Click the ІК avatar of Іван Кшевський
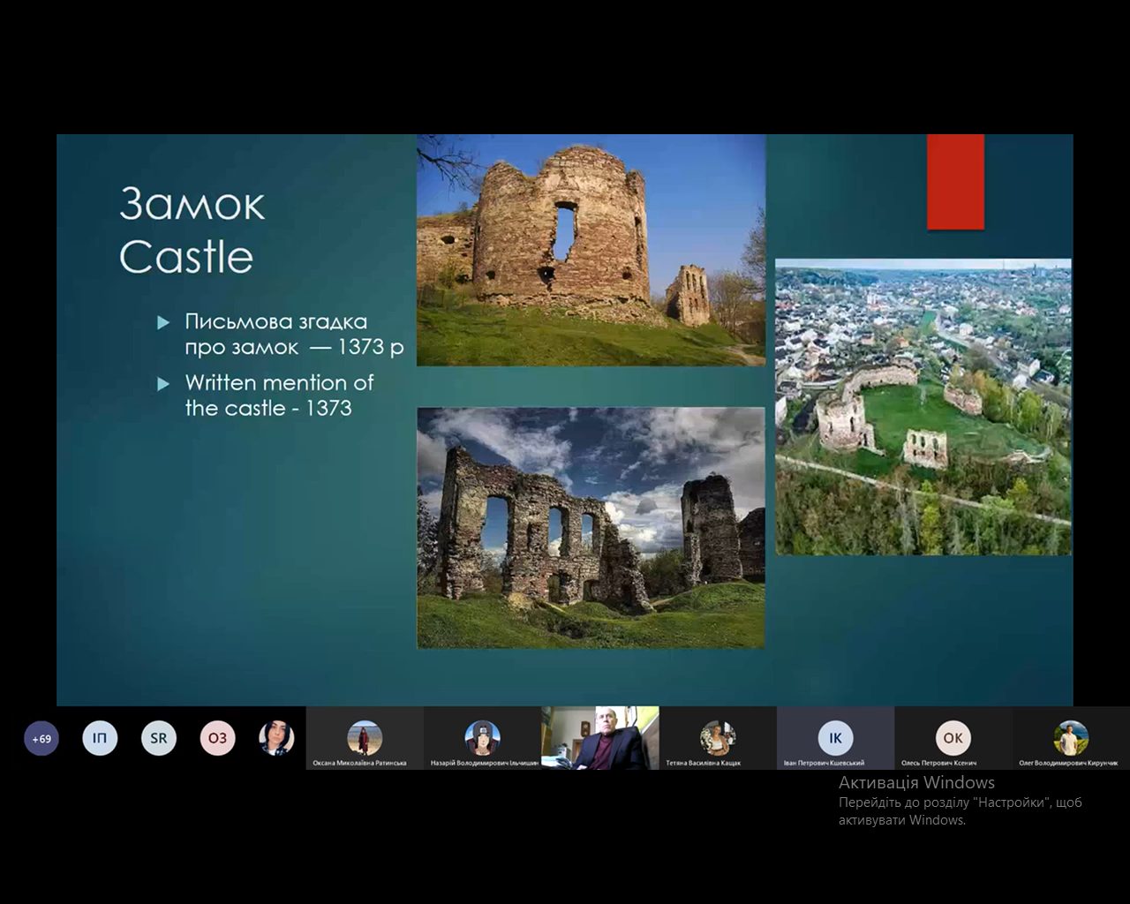This screenshot has height=904, width=1130. point(835,737)
